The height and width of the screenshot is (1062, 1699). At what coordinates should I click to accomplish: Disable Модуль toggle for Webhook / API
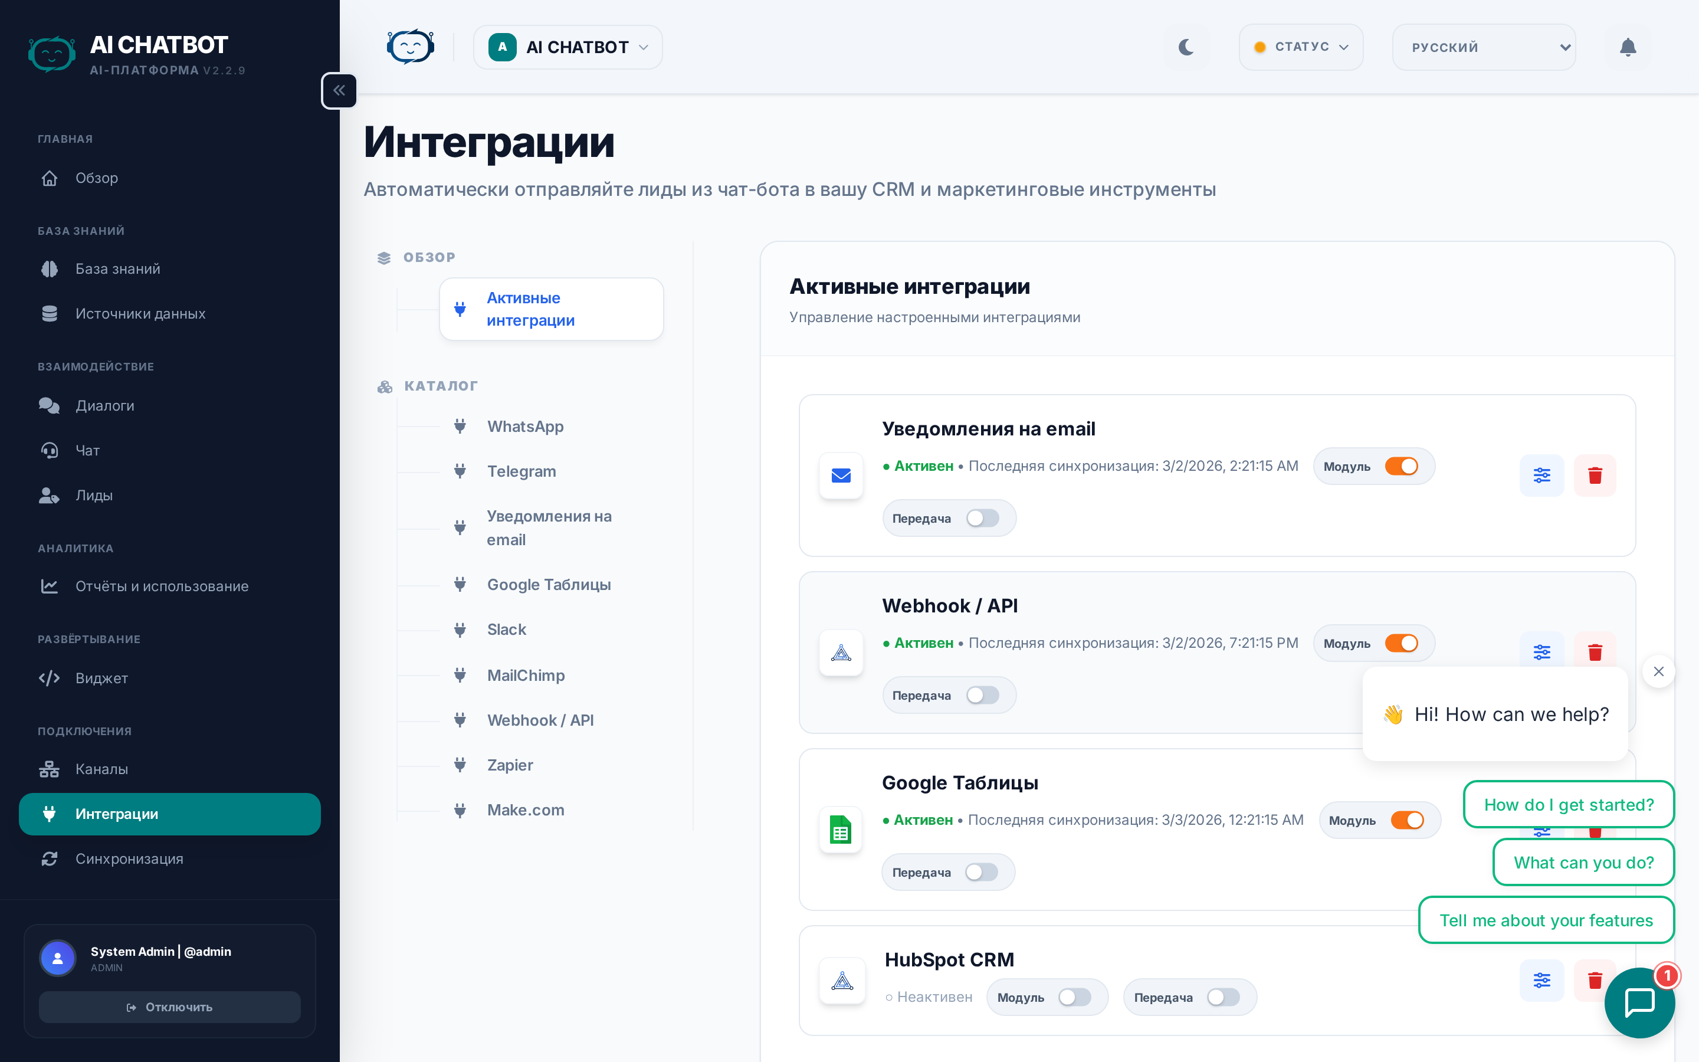(1401, 643)
